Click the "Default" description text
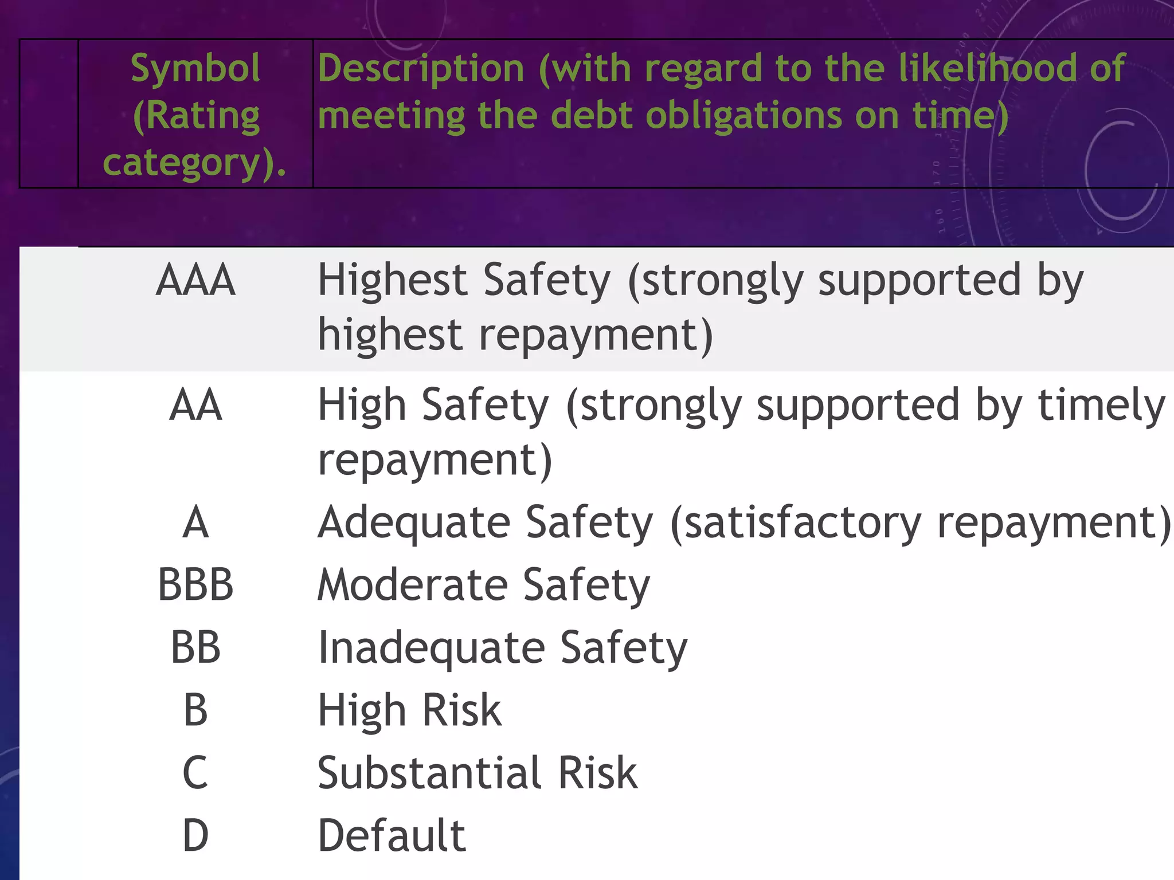This screenshot has height=880, width=1174. (392, 835)
